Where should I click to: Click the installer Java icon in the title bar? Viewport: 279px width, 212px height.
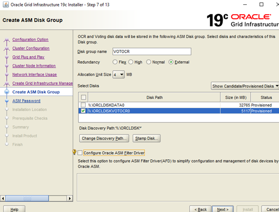pyautogui.click(x=6, y=4)
